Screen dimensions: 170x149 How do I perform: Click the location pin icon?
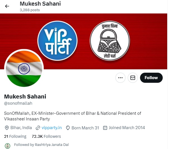[7, 128]
